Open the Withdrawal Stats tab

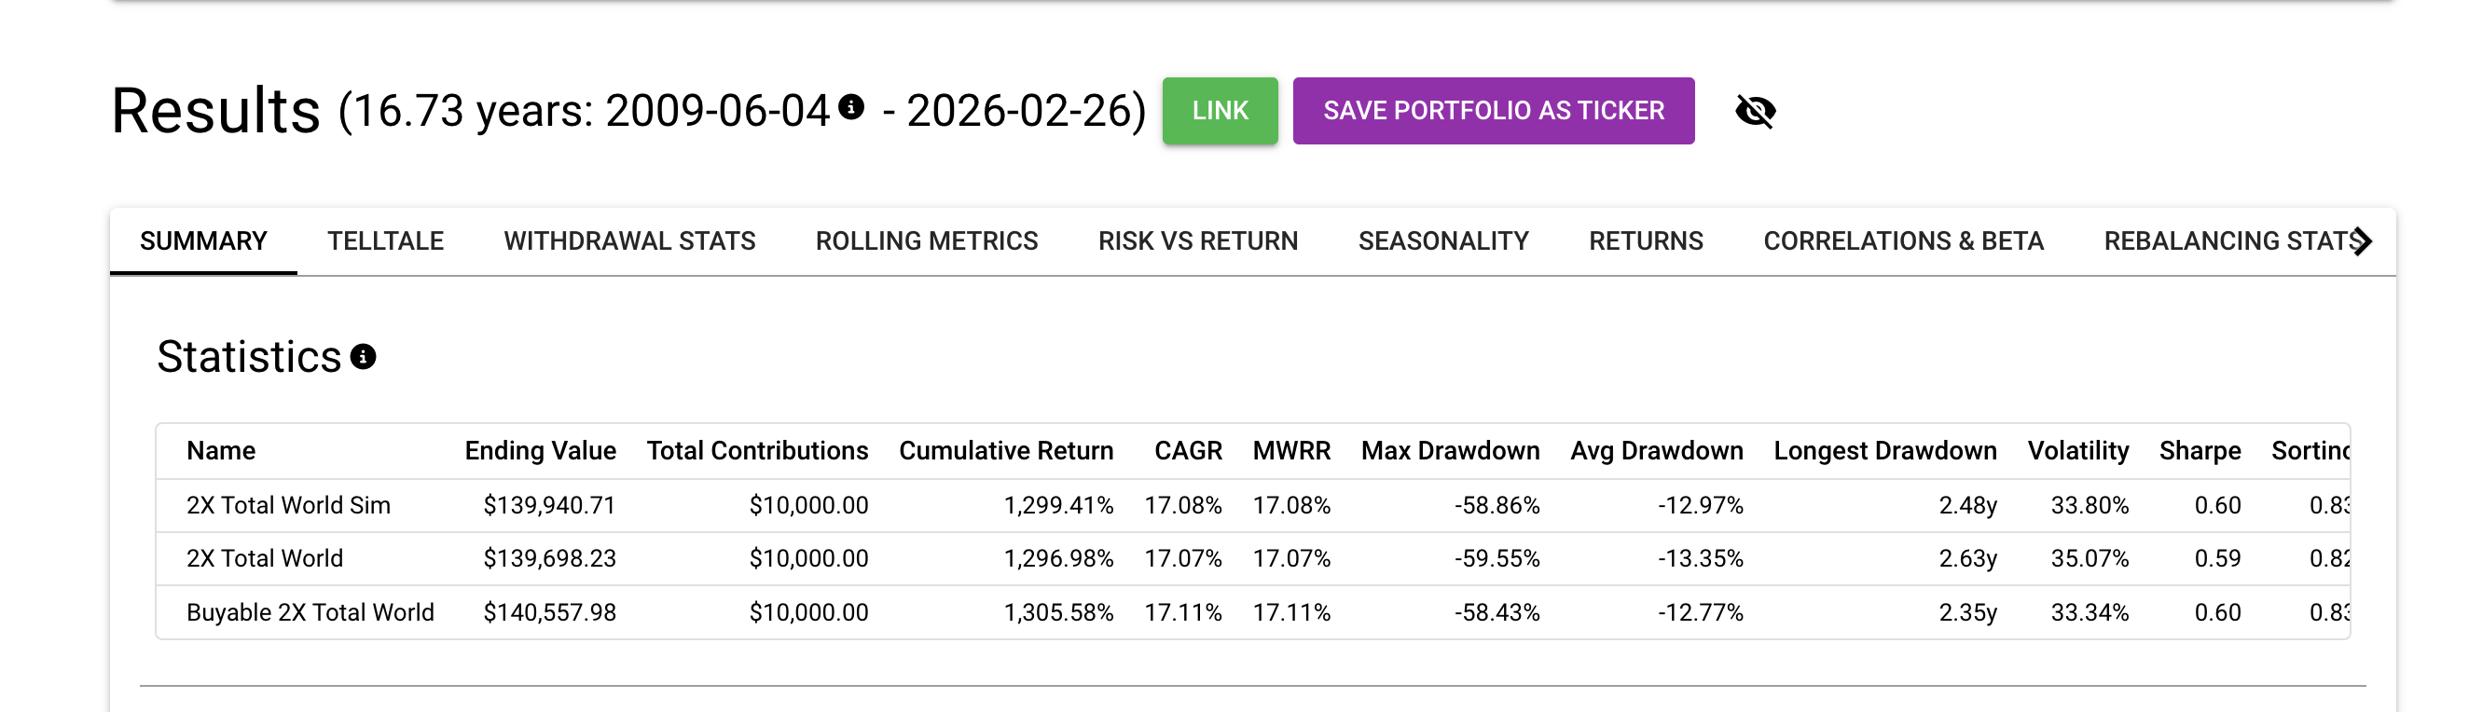tap(628, 241)
